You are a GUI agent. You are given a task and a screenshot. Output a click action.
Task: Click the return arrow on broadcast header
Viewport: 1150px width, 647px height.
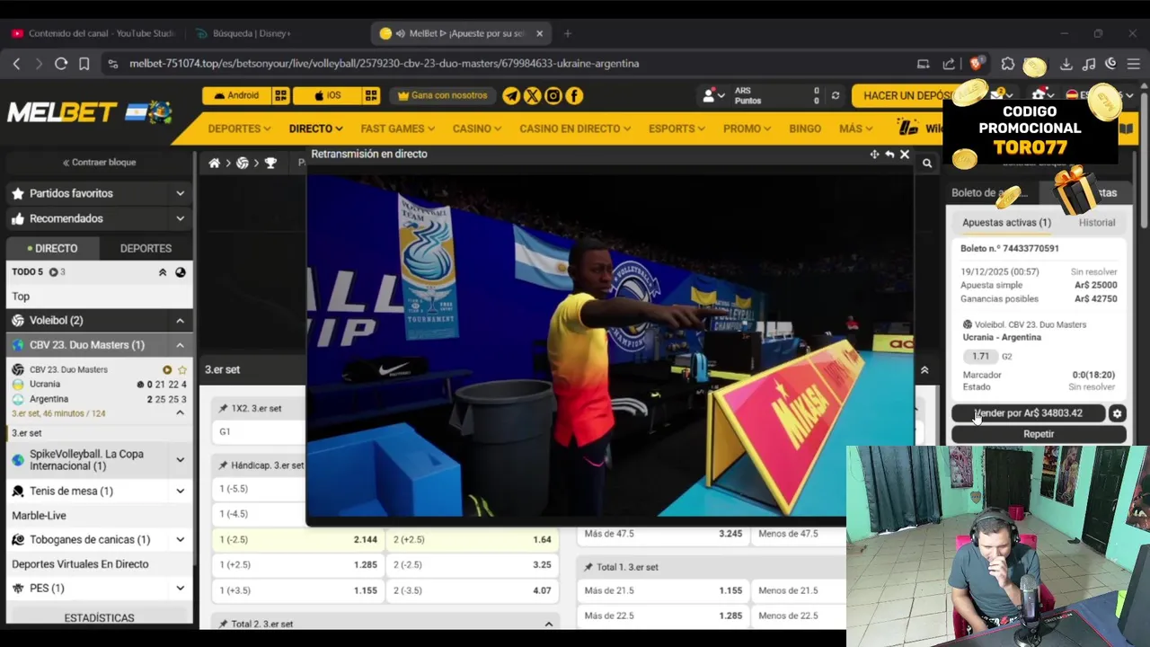889,155
